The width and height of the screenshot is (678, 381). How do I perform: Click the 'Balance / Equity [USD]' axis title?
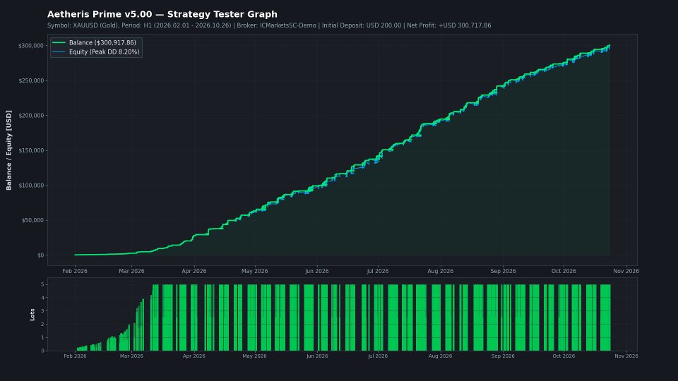tap(8, 150)
